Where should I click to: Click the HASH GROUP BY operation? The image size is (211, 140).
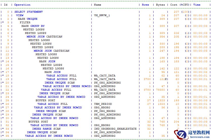pos(33,26)
